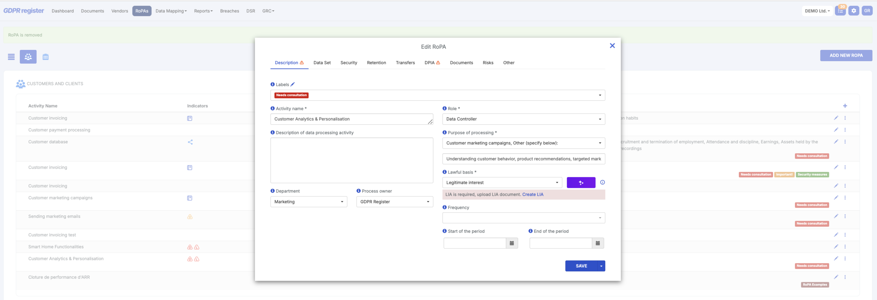Image resolution: width=877 pixels, height=300 pixels.
Task: Switch to the calendar grid view icon
Action: (x=46, y=57)
